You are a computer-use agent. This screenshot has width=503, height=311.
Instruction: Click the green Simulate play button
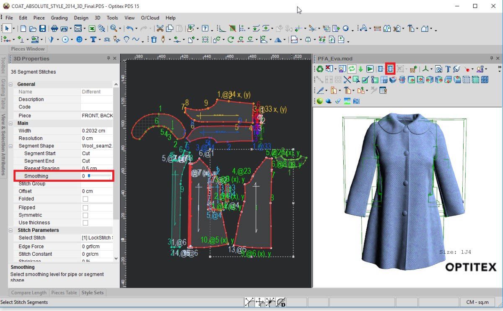pyautogui.click(x=370, y=69)
